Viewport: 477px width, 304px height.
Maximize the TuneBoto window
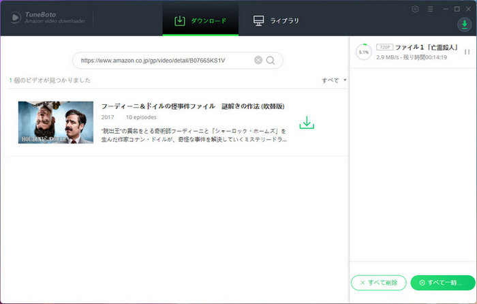(457, 9)
